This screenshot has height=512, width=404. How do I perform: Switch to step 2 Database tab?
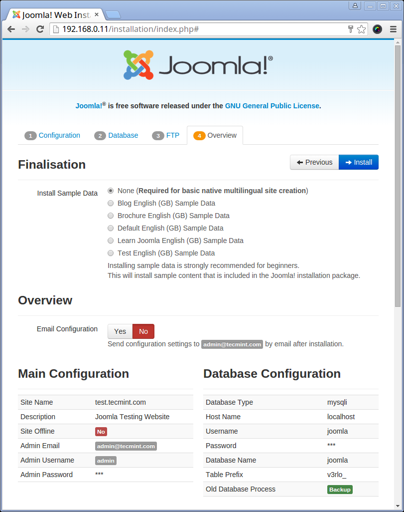(116, 135)
